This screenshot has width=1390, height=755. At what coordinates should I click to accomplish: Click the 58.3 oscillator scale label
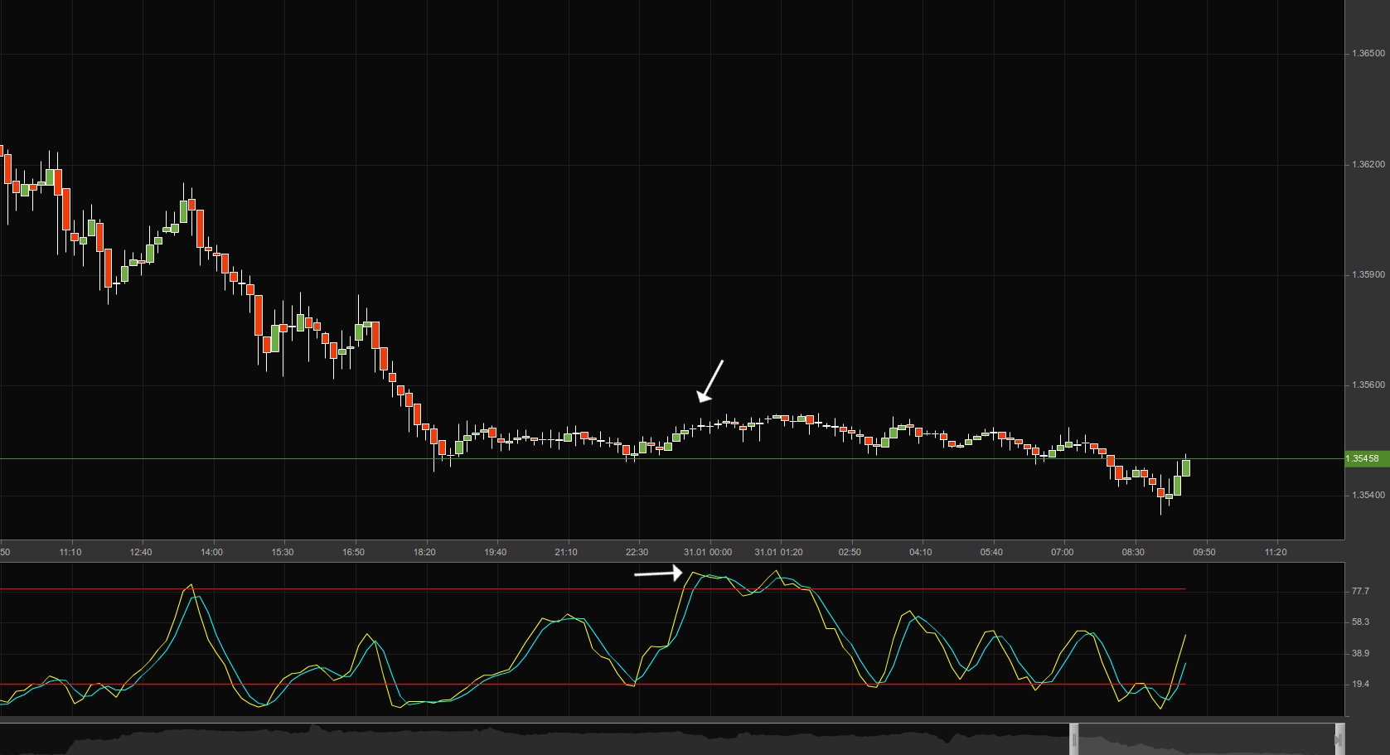(1360, 622)
